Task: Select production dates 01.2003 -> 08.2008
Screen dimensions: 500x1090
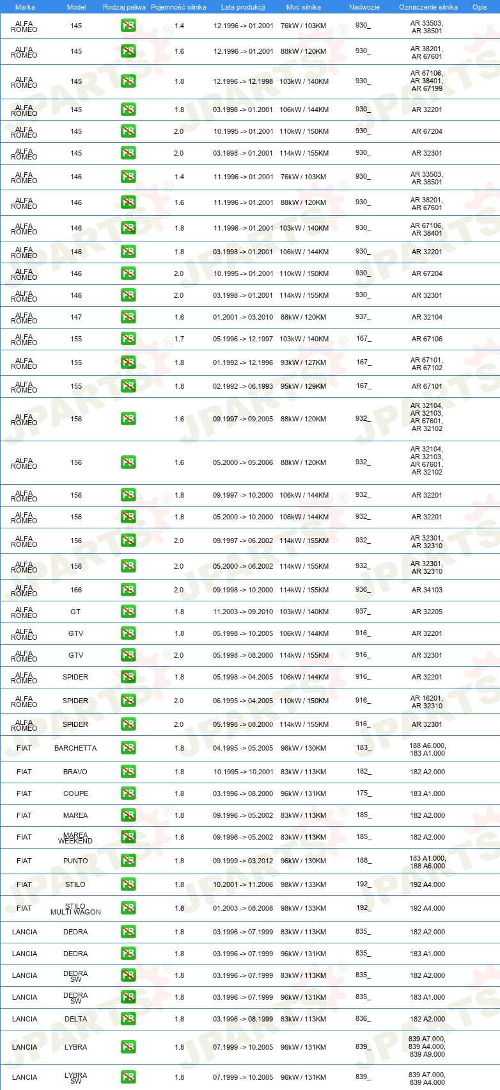Action: [243, 909]
